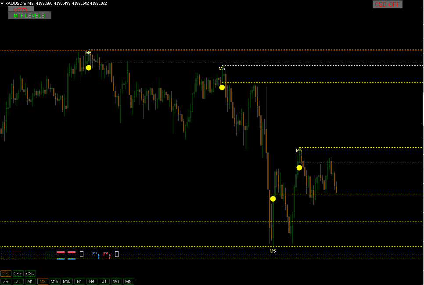
Task: Switch to the MN monthly timeframe
Action: pyautogui.click(x=129, y=281)
